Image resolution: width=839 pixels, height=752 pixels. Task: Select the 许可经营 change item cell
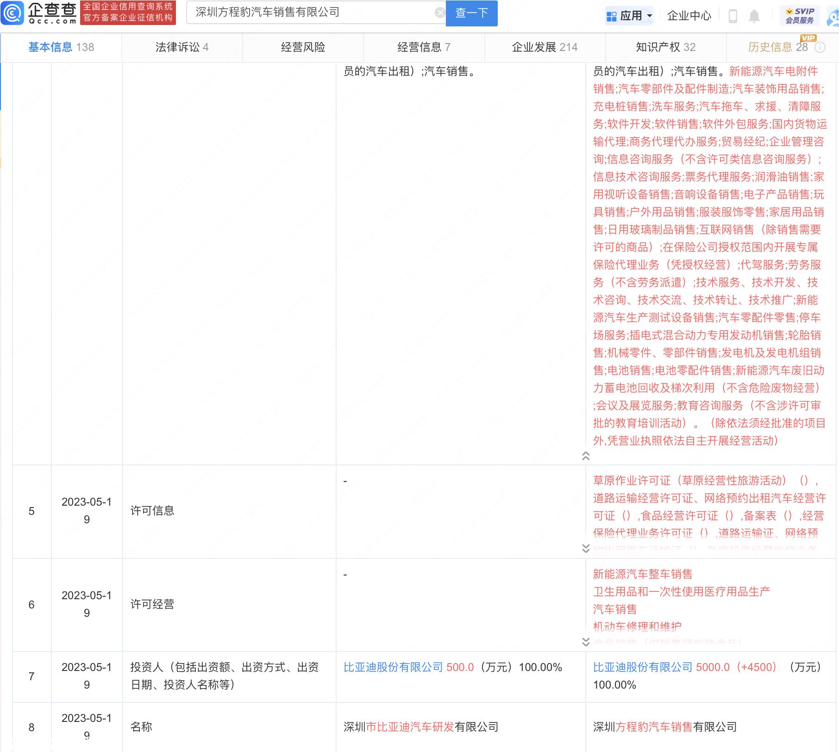click(229, 605)
